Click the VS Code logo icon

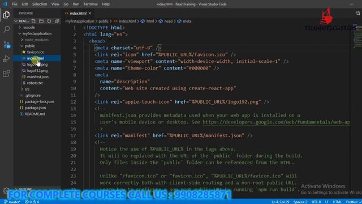(5, 4)
